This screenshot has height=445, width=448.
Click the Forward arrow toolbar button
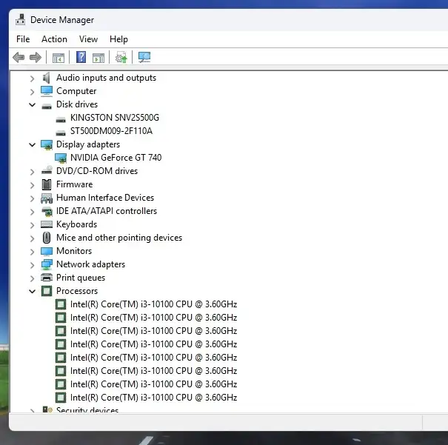tap(36, 58)
